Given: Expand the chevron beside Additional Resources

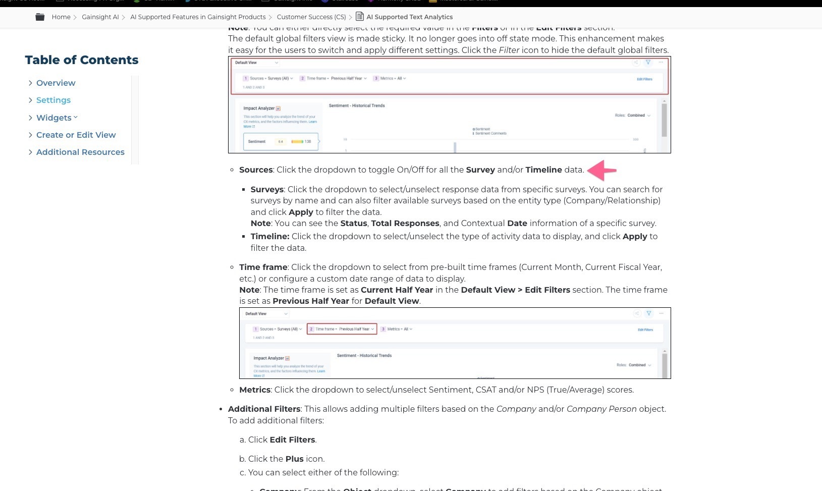Looking at the screenshot, I should point(30,152).
